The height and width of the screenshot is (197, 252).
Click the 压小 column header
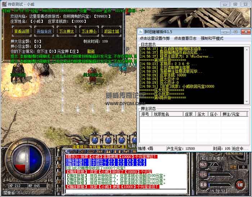coord(214,114)
